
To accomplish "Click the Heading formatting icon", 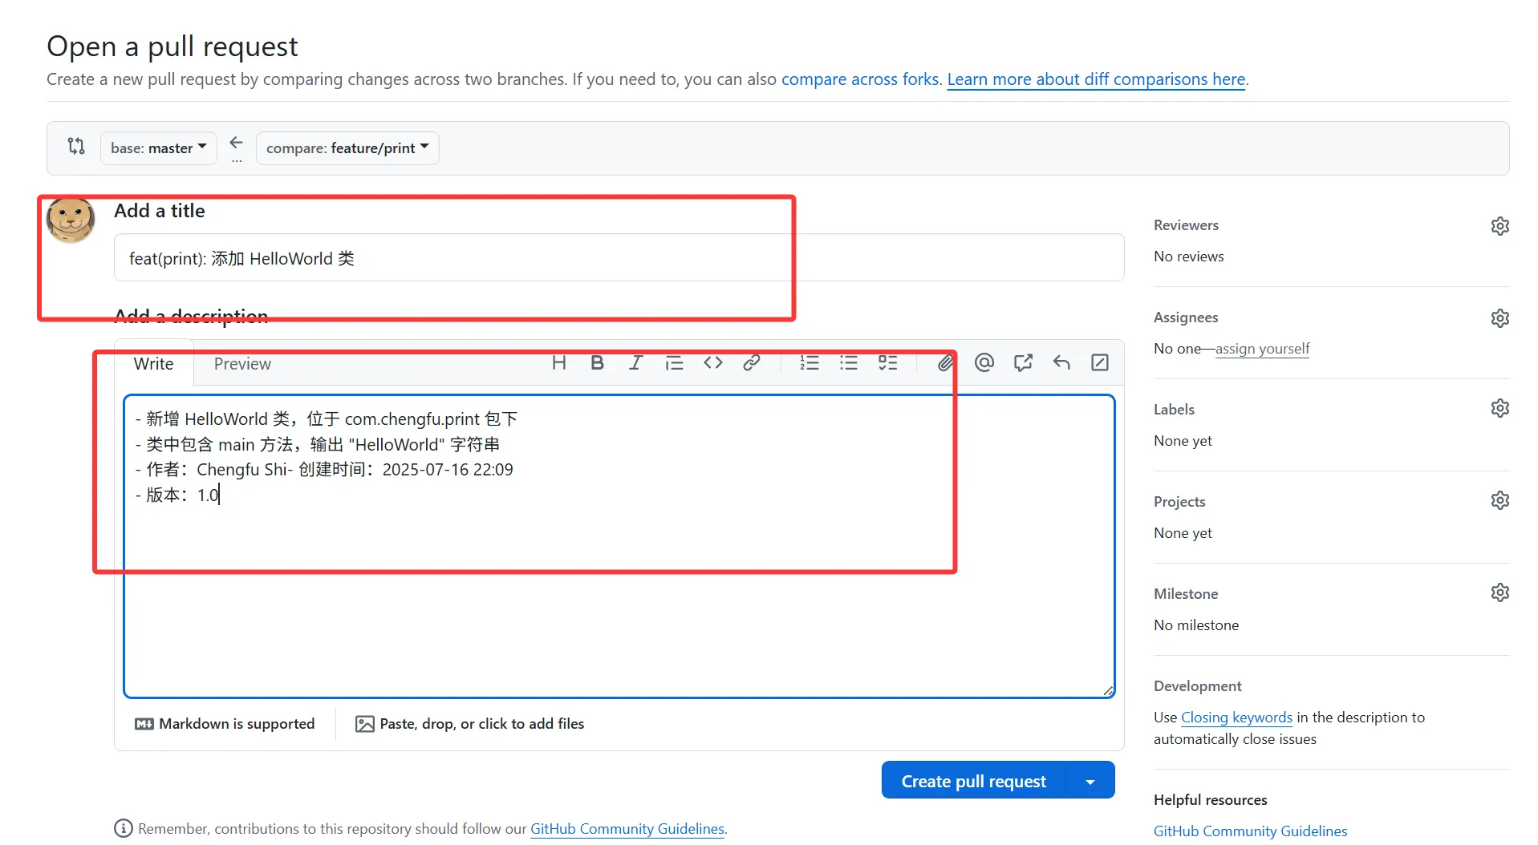I will [x=559, y=363].
